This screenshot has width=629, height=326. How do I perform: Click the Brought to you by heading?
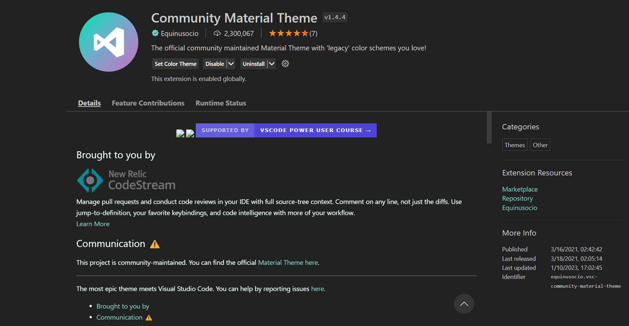point(116,155)
